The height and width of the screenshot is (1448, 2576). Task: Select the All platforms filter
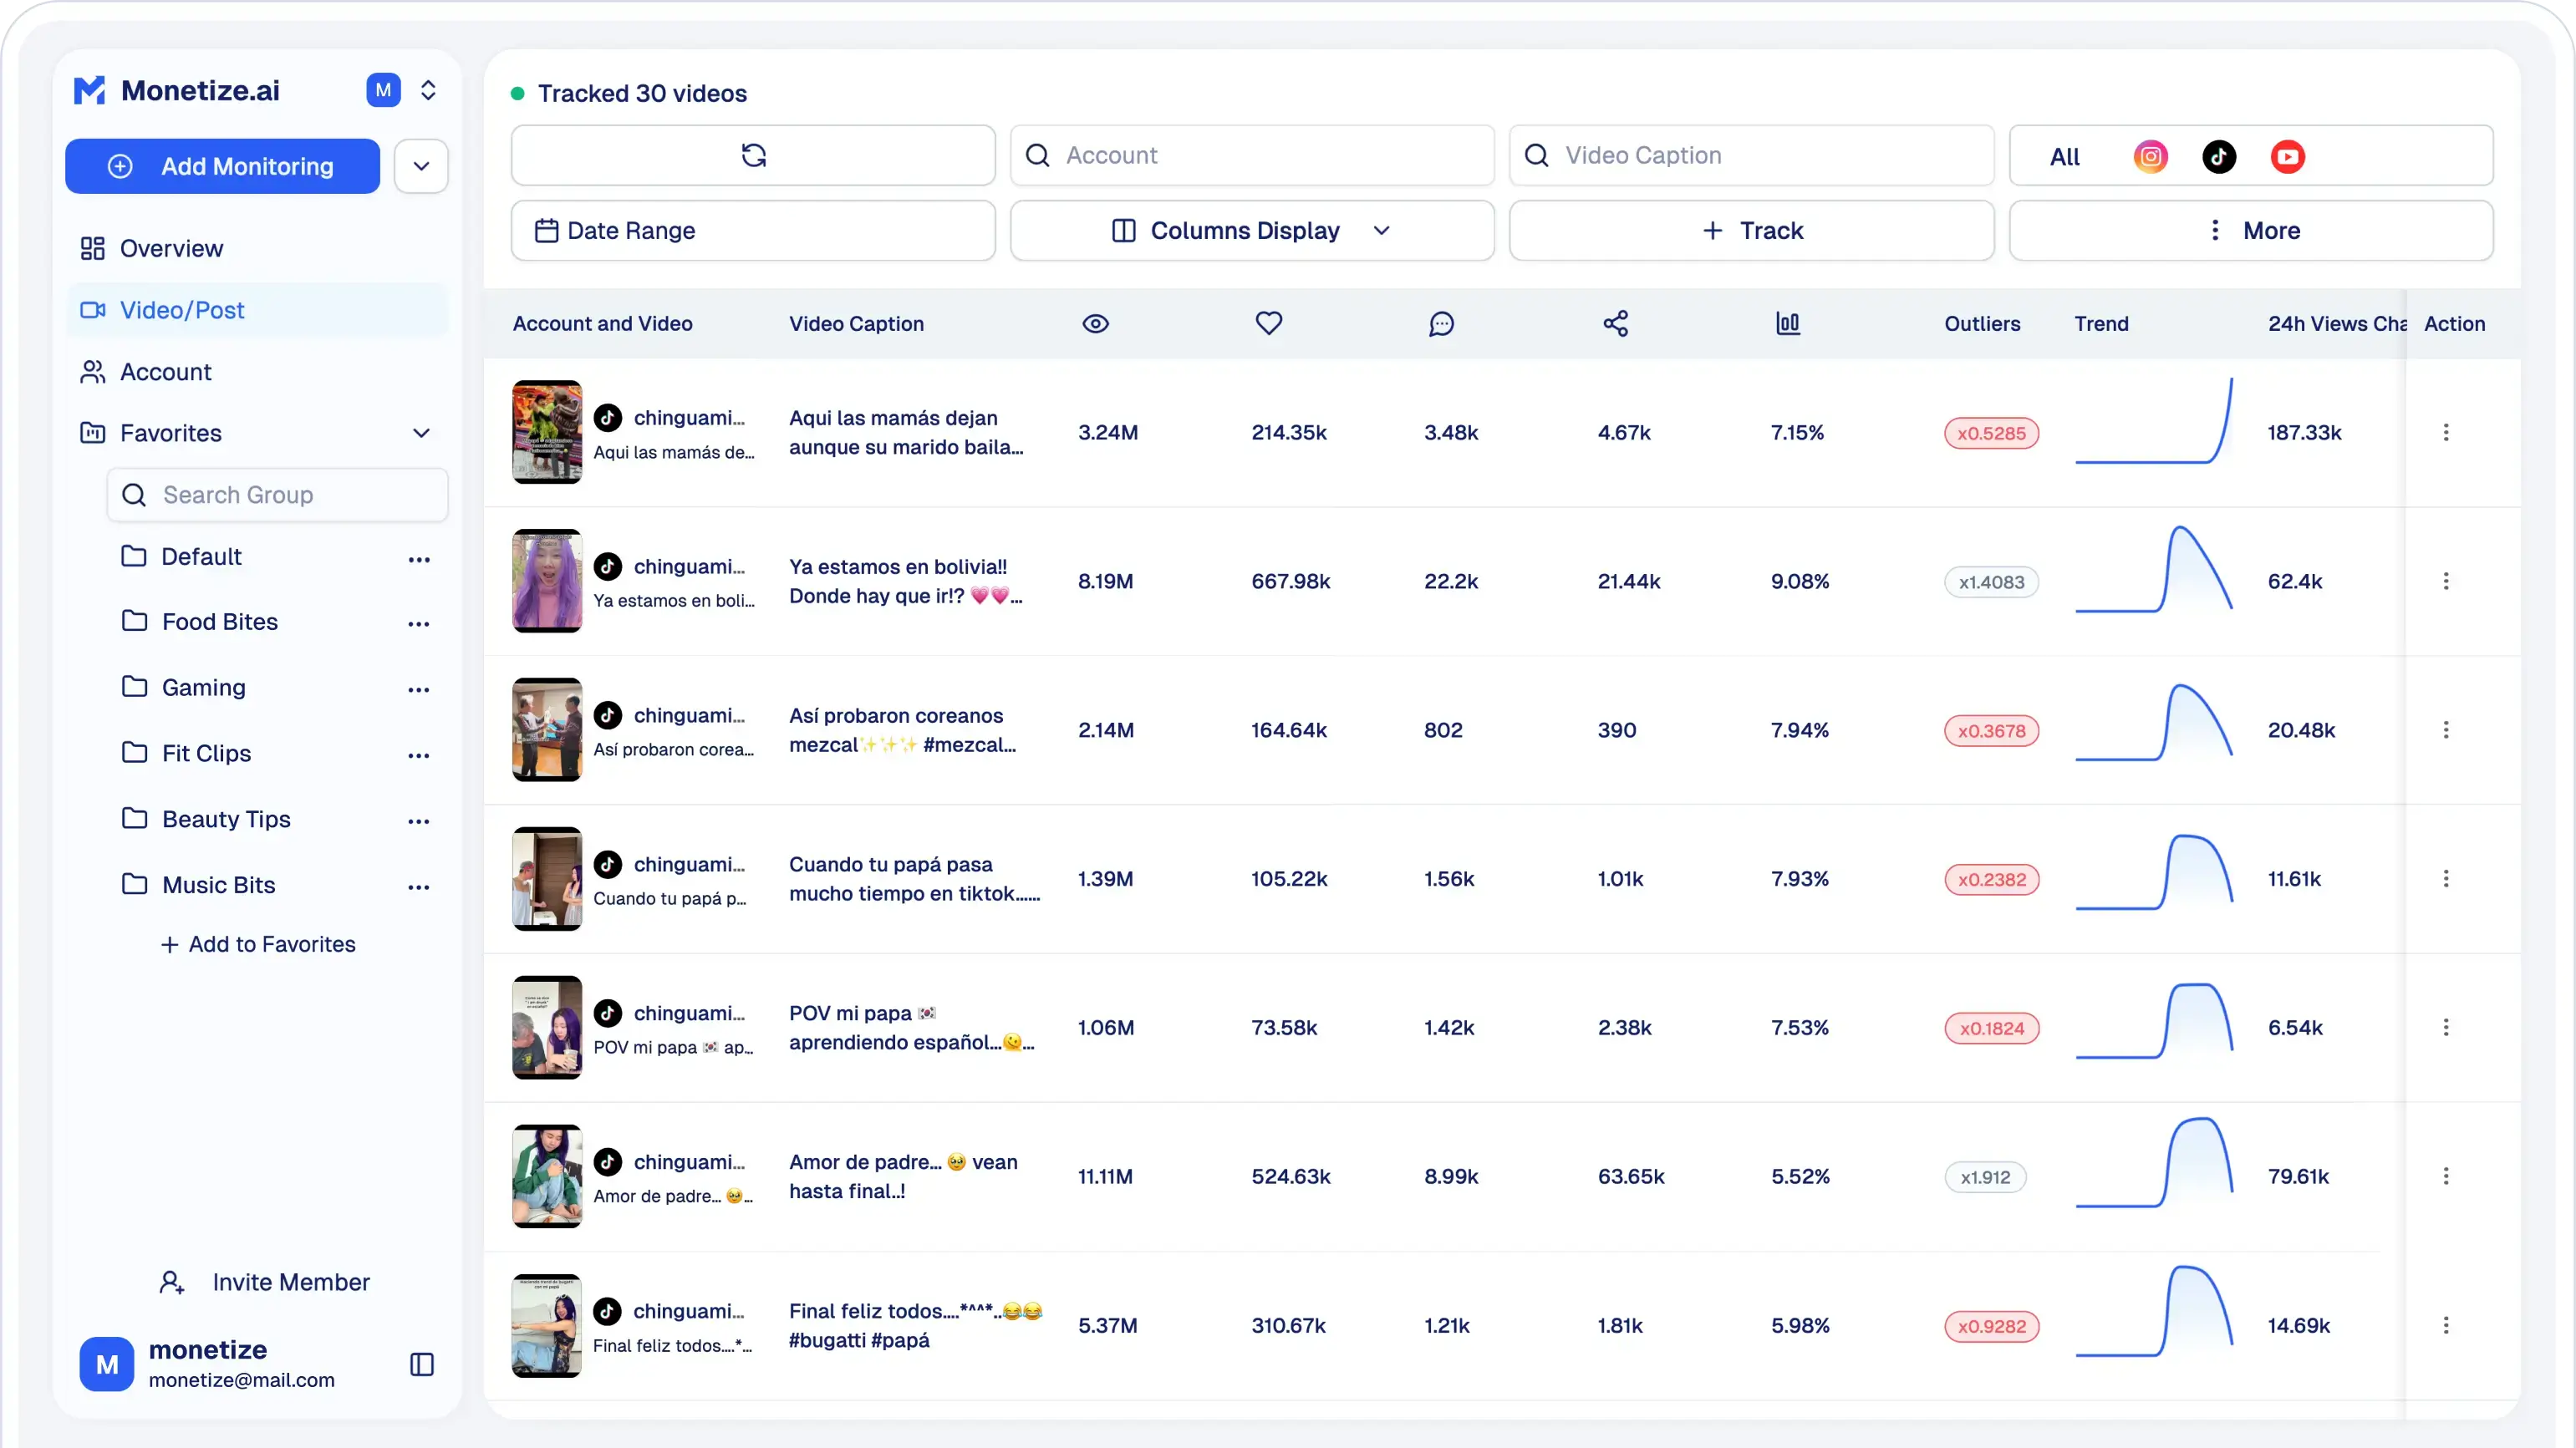click(2064, 157)
